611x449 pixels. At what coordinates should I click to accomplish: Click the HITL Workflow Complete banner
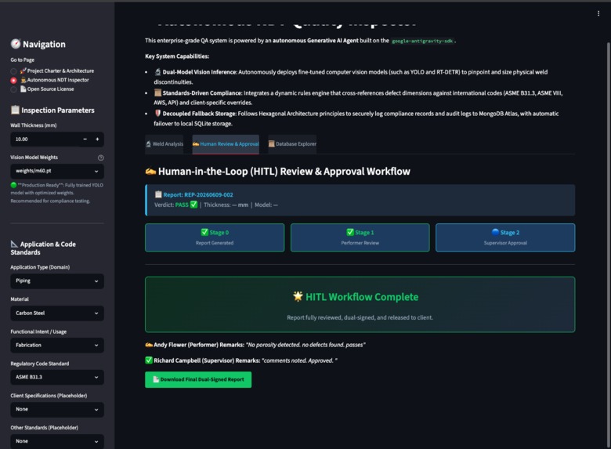(360, 304)
